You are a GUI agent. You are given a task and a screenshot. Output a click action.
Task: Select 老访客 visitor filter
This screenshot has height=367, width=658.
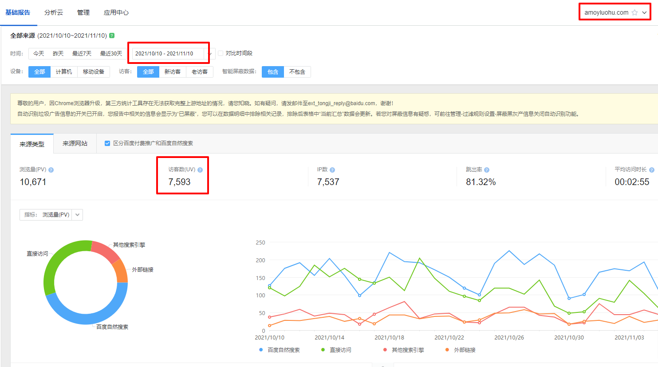click(200, 71)
